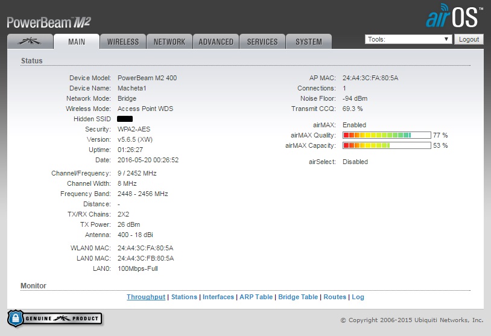The width and height of the screenshot is (491, 336).
Task: Click the 53 % capacity percentage
Action: point(440,145)
